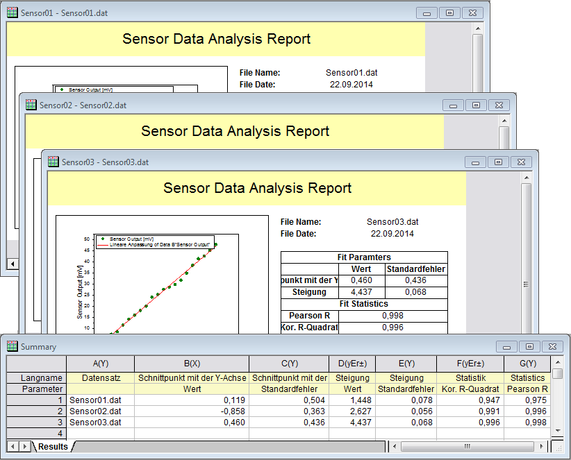Maximize the Summary window
Viewport: 571px width, 460px height.
click(x=529, y=346)
